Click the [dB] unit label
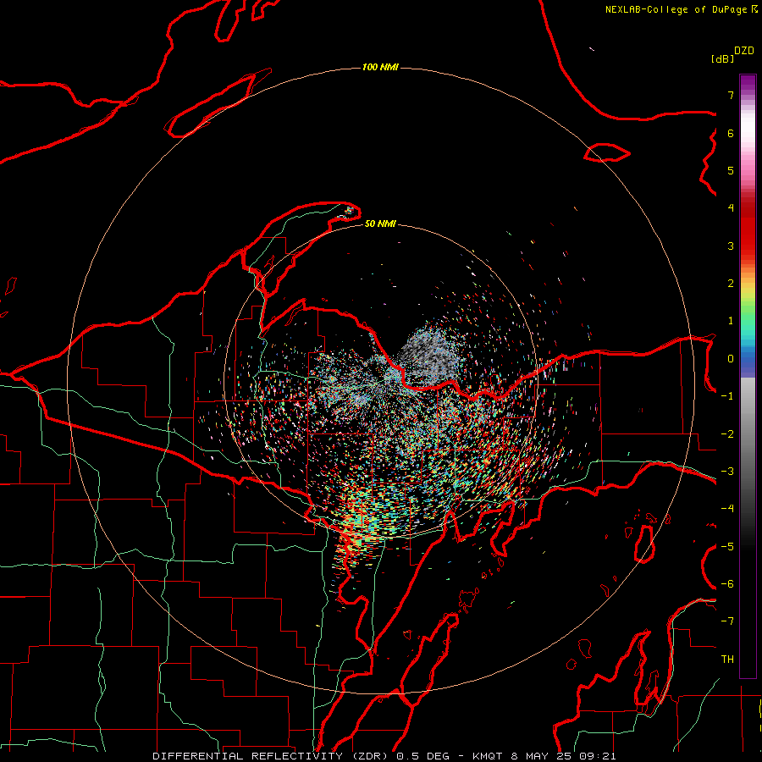 [x=722, y=58]
